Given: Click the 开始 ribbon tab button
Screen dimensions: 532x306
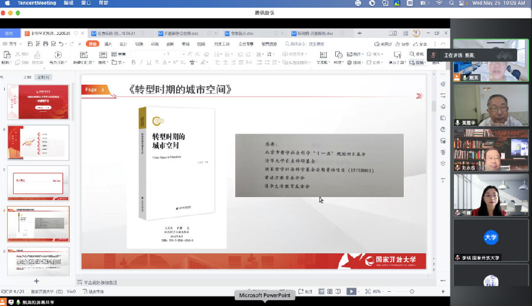Looking at the screenshot, I should (92, 44).
